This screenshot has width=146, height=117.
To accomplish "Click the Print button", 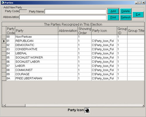I will coord(113,18).
